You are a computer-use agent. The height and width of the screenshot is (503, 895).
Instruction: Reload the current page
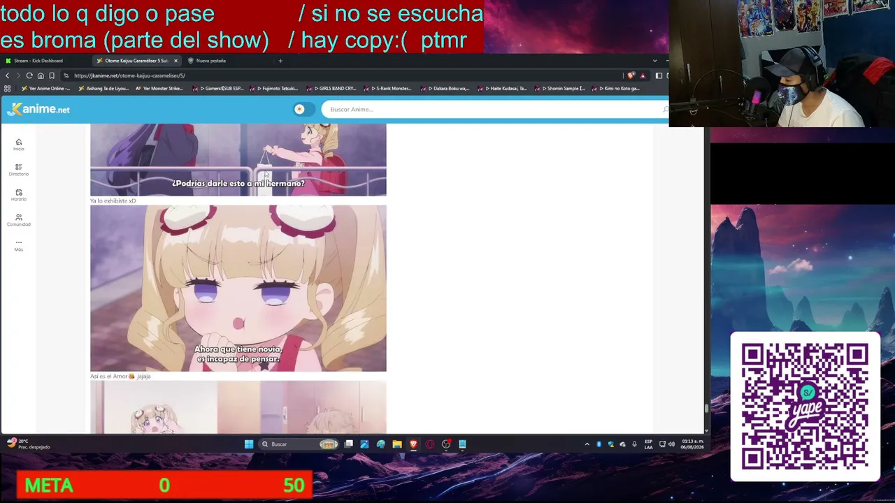(x=29, y=75)
